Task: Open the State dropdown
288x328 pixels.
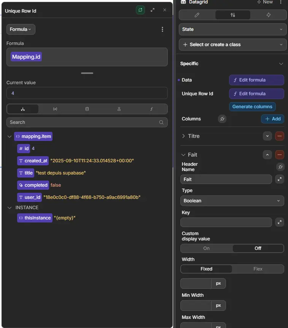Action: [x=233, y=29]
